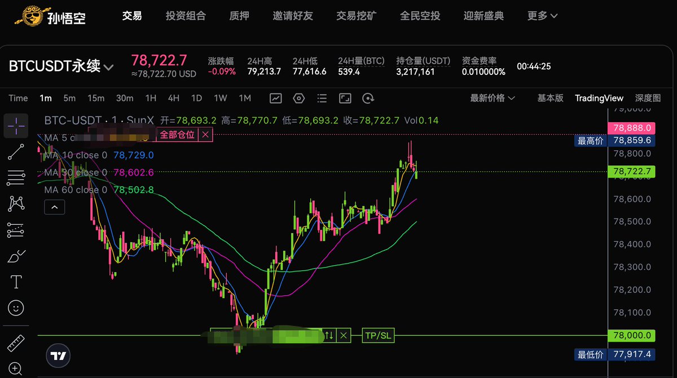
Task: Click the 全部仓位 position label
Action: click(x=178, y=135)
